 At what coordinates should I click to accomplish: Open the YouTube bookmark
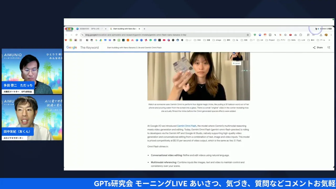click(x=164, y=40)
